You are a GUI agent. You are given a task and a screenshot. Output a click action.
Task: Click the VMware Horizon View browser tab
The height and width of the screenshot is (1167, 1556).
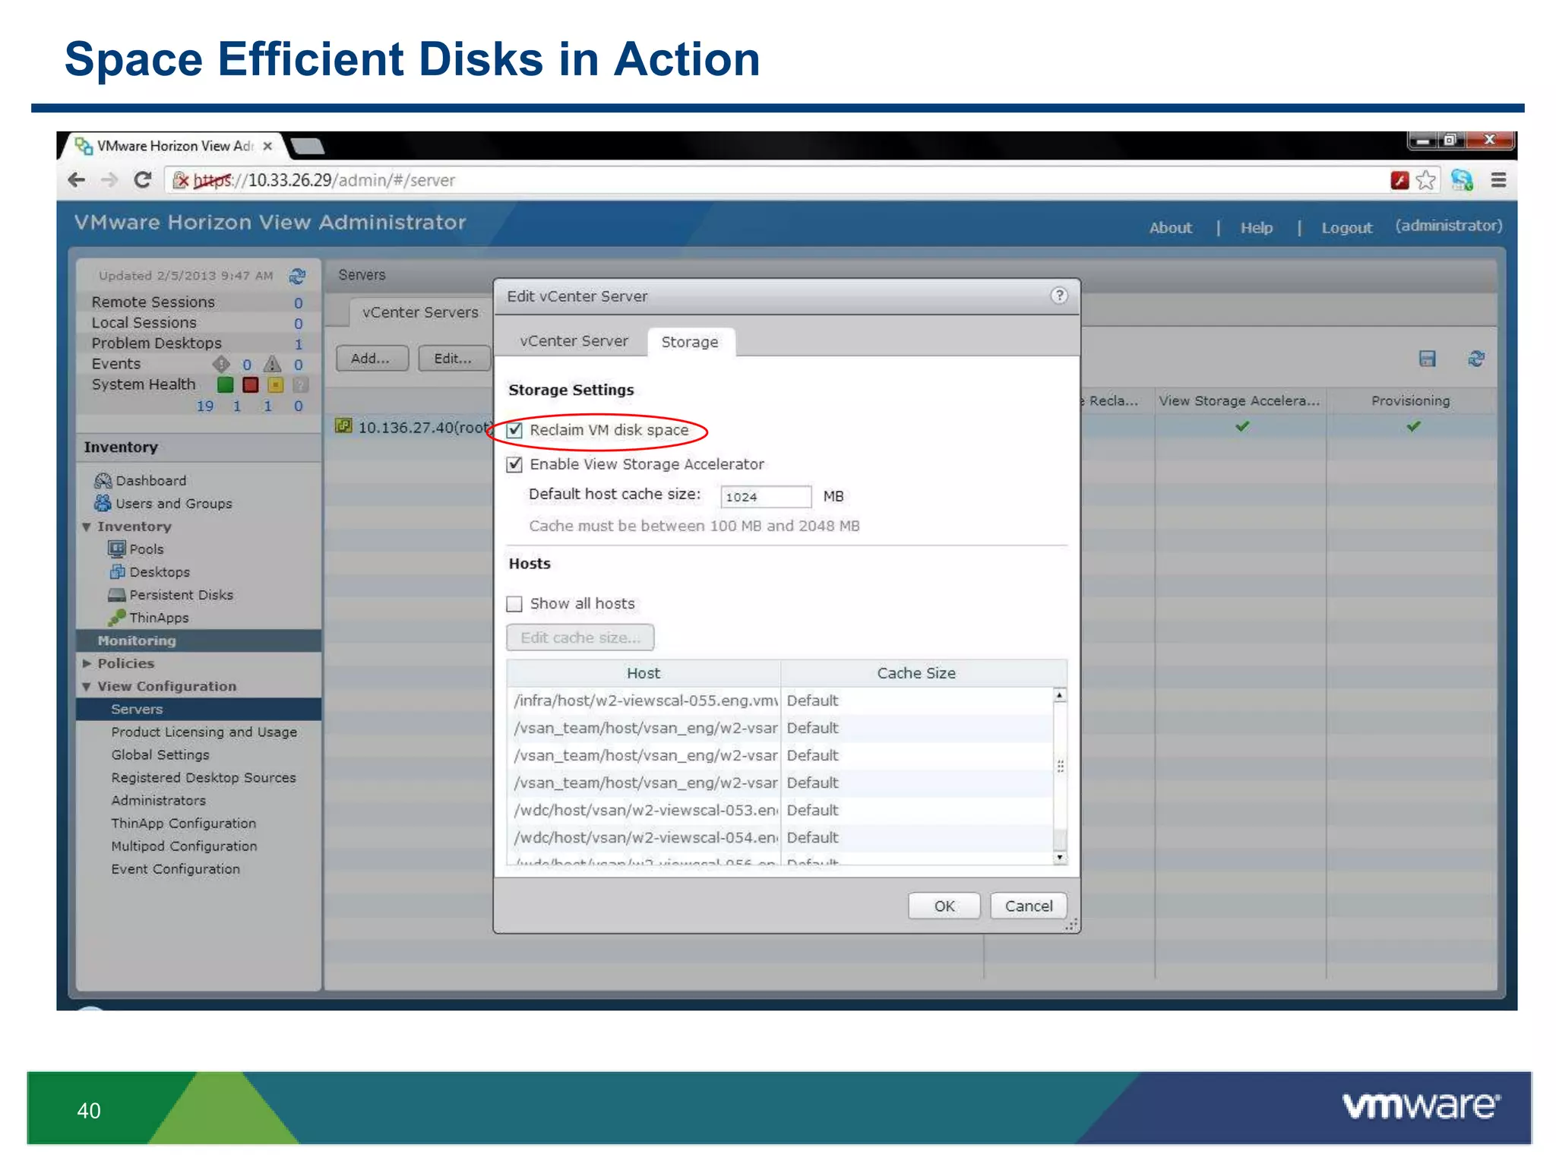coord(175,146)
